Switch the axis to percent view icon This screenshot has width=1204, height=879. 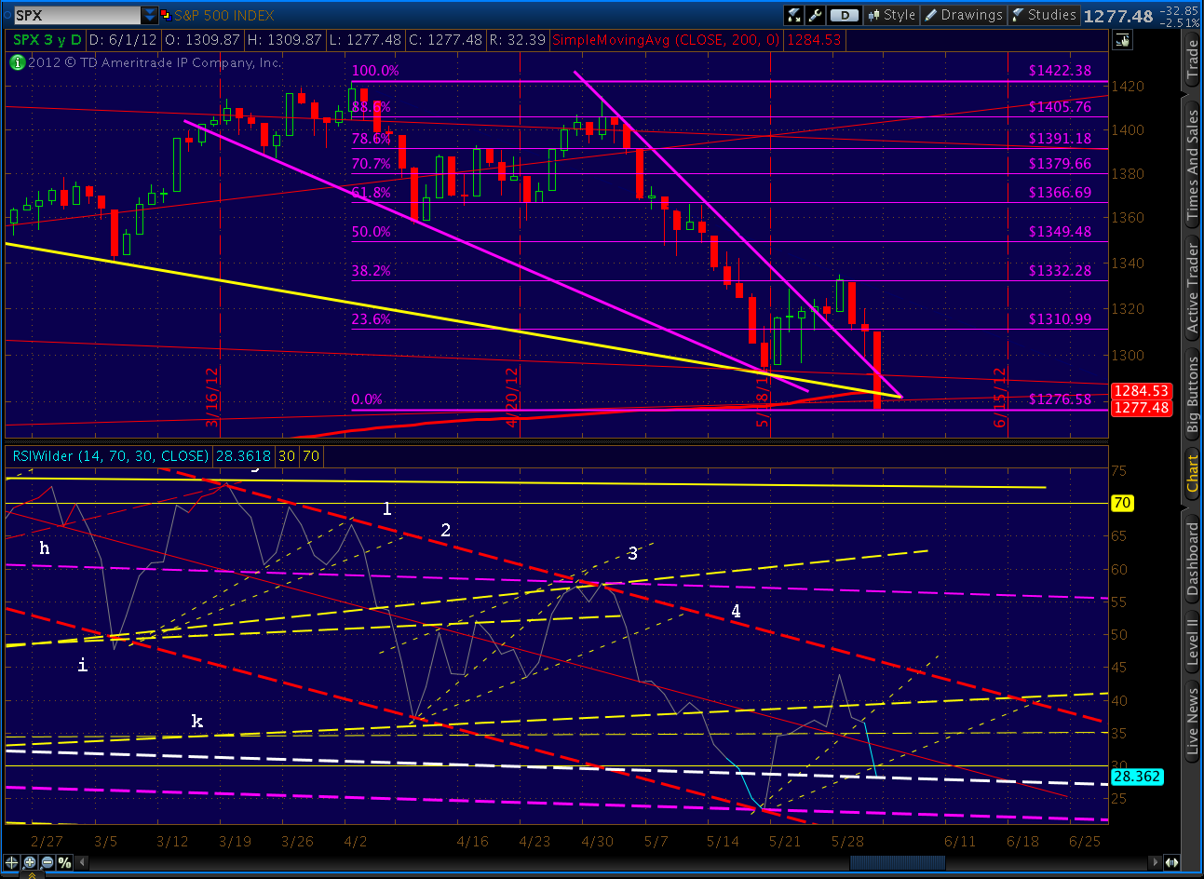coord(64,863)
